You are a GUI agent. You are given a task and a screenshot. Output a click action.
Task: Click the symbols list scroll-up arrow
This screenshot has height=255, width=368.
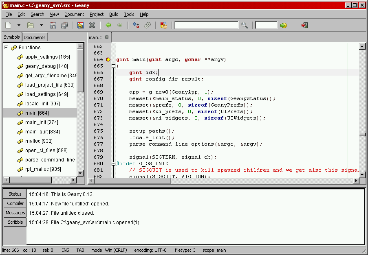click(80, 46)
